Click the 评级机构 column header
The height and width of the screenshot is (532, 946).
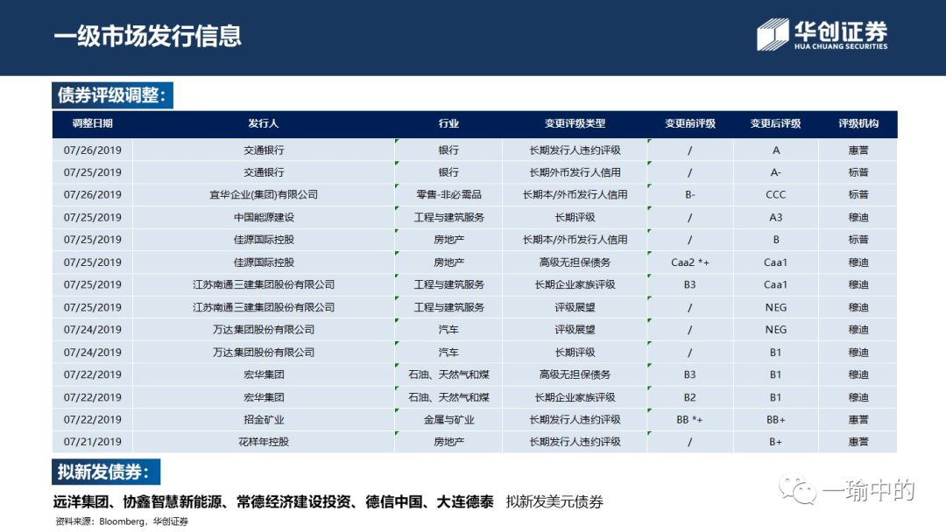[x=858, y=123]
